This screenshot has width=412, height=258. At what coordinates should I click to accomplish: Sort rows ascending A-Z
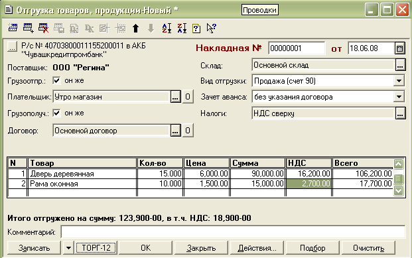[167, 28]
